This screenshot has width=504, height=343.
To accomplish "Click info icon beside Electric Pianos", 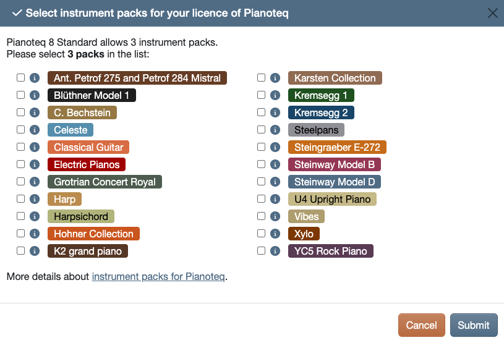I will pos(35,164).
